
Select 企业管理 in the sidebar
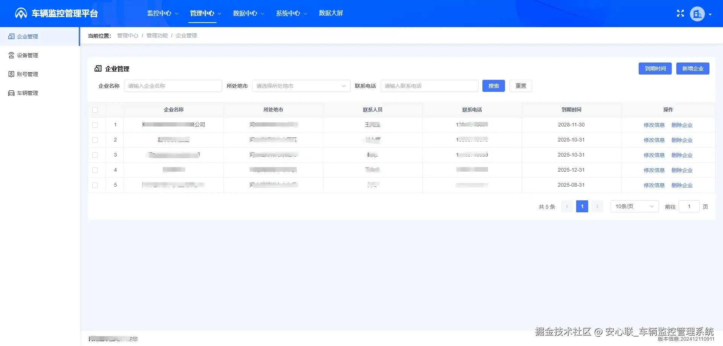tap(40, 37)
